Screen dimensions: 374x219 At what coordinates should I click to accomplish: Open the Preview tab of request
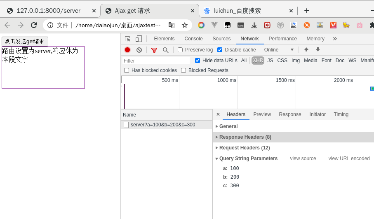(262, 114)
